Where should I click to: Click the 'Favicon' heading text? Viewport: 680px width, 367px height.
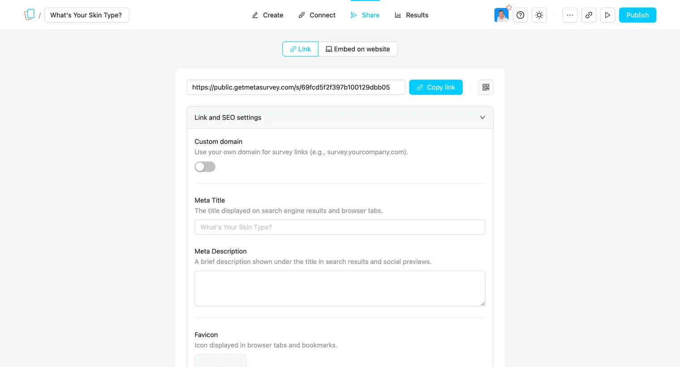pos(206,335)
